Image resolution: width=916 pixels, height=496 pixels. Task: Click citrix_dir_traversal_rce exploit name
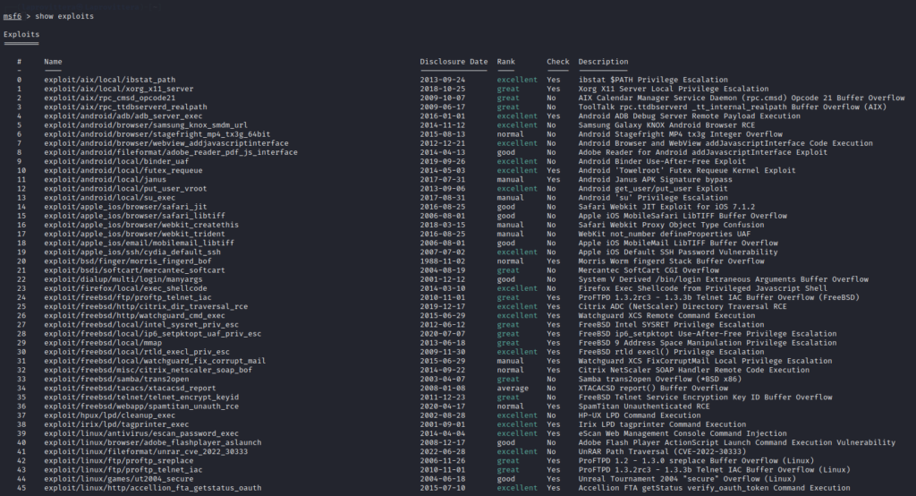point(146,306)
